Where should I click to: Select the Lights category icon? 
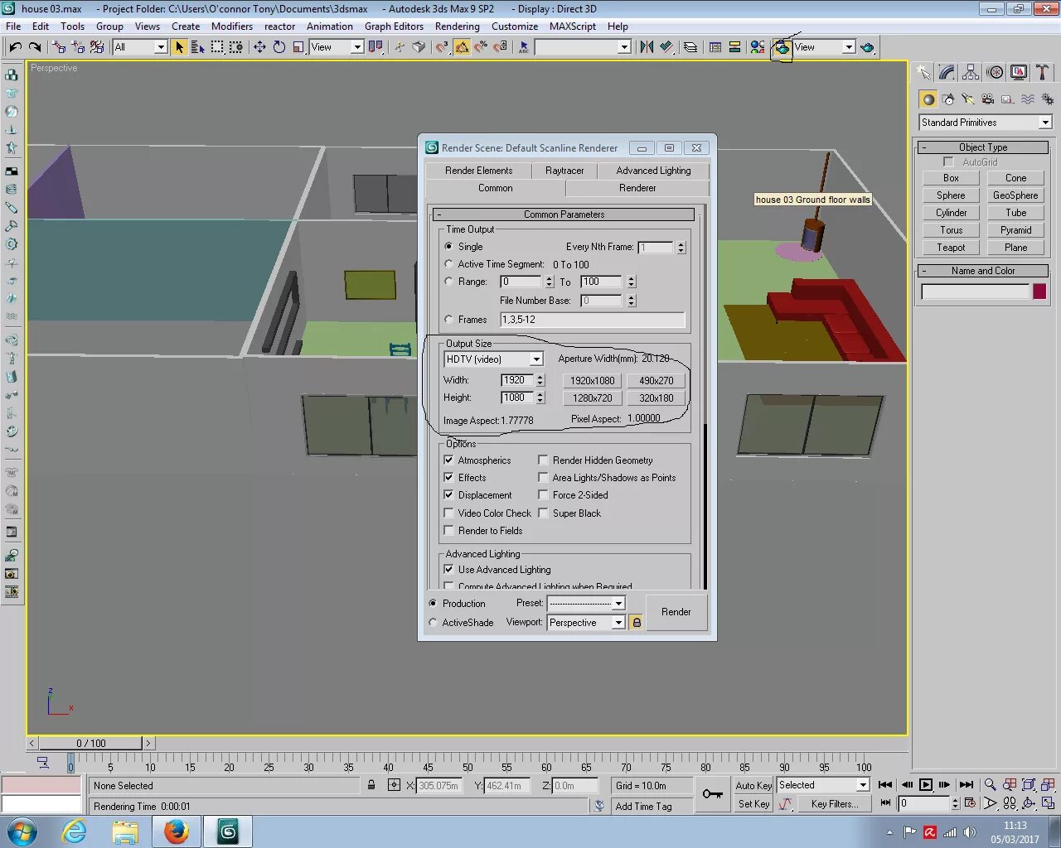(968, 99)
